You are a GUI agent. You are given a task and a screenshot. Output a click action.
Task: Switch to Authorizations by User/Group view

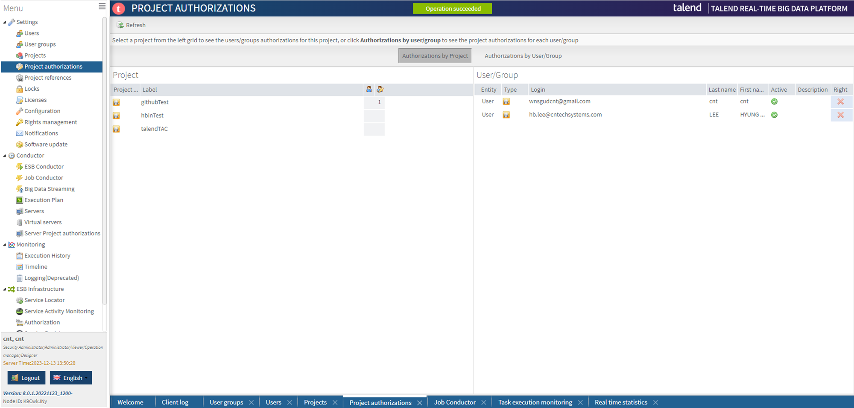coord(523,56)
